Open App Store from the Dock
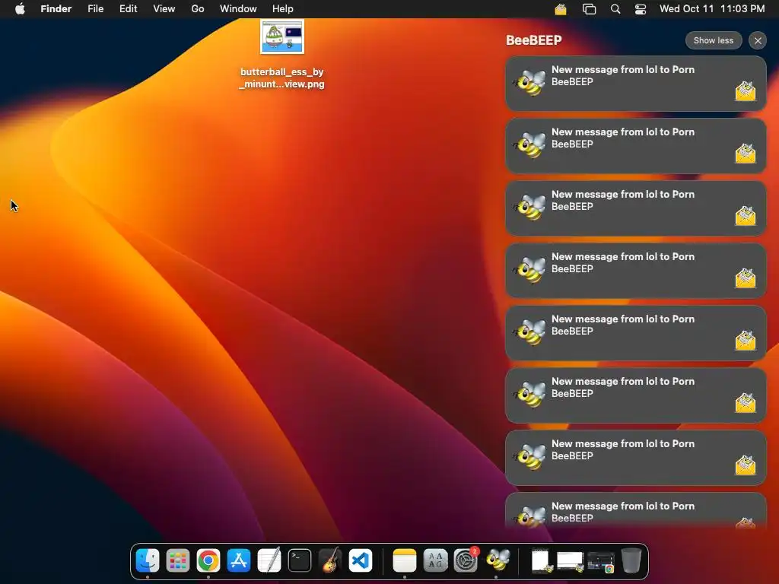 (238, 560)
